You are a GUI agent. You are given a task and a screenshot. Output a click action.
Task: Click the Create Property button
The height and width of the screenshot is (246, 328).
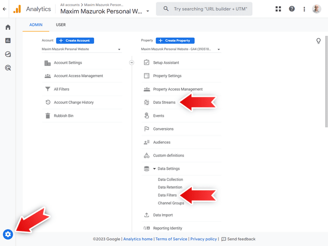tap(175, 41)
